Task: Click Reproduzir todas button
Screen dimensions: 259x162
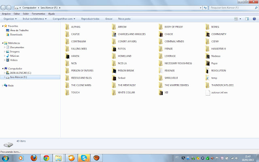Action: click(x=90, y=19)
